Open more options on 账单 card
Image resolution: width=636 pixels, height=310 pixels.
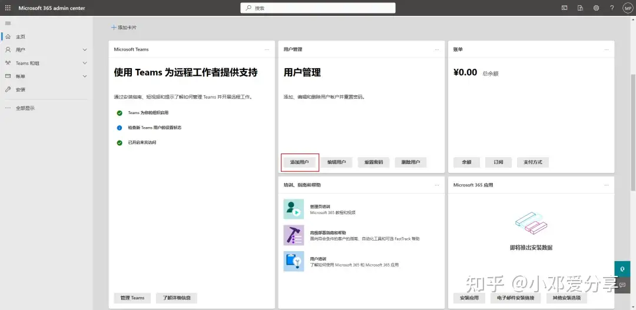pyautogui.click(x=607, y=49)
